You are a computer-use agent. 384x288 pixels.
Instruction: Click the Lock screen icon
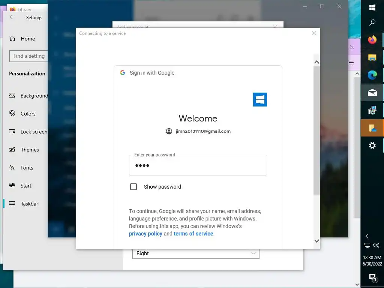click(x=12, y=132)
